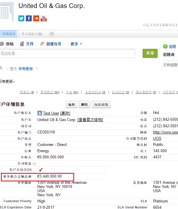
Task: Click the 编辑 edit button
Action: pos(71,104)
